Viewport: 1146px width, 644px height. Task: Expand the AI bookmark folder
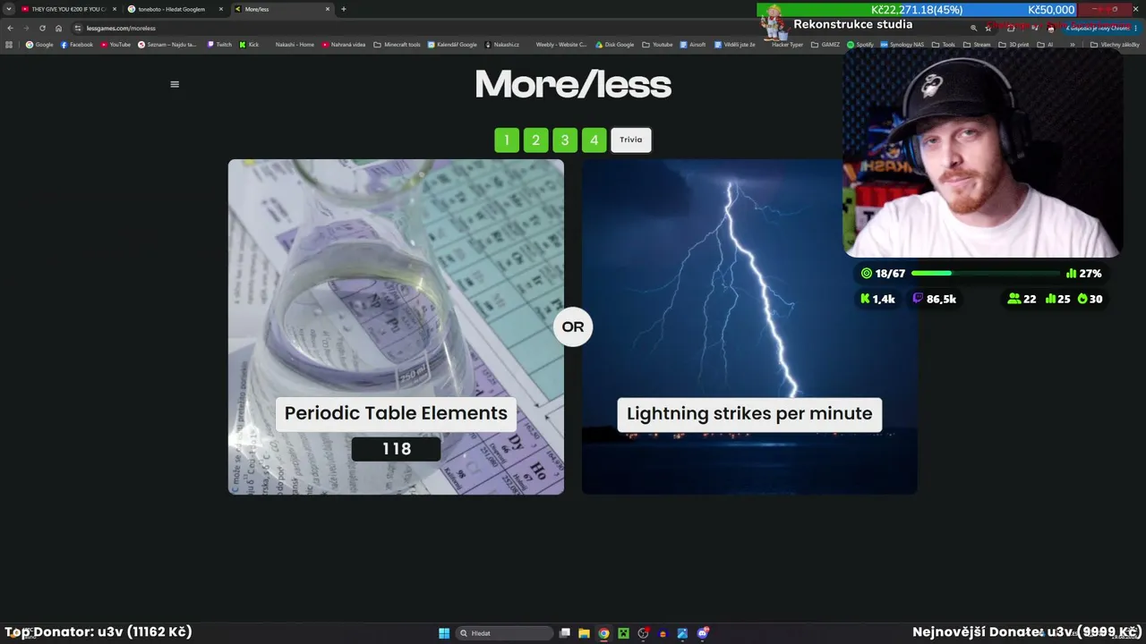1045,45
